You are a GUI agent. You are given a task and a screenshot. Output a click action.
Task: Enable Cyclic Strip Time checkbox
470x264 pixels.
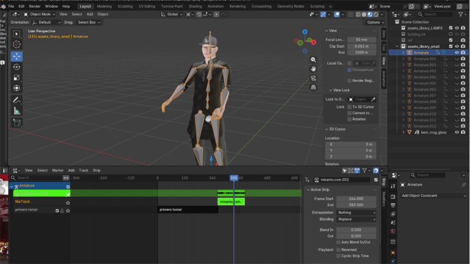coord(338,256)
